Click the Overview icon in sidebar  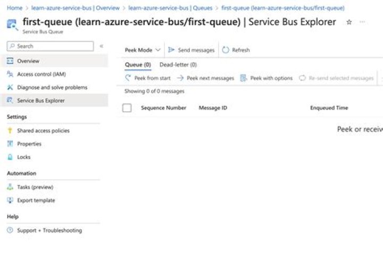pos(10,61)
